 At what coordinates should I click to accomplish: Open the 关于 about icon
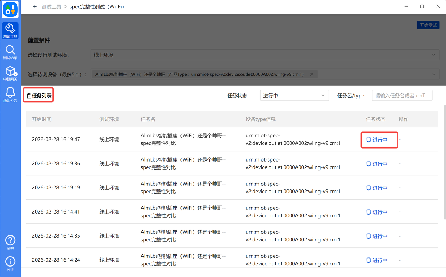[10, 263]
